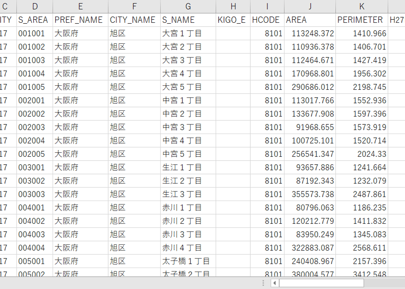Screen dimensions: 405x289
Task: Select column K header
Action: 362,7
